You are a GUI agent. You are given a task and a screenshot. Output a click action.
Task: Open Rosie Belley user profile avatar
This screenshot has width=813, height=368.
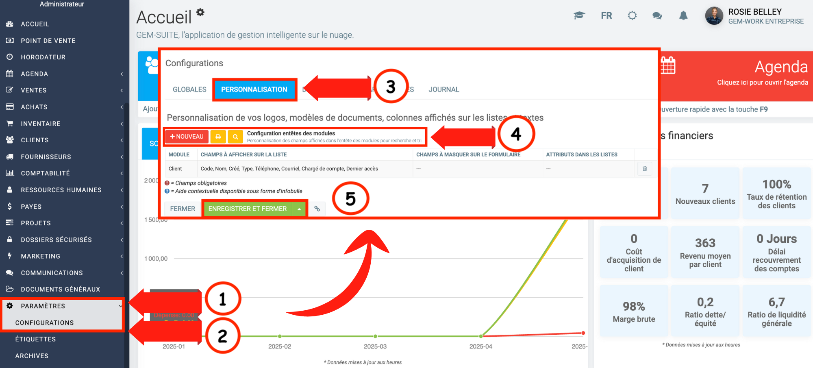pos(714,16)
